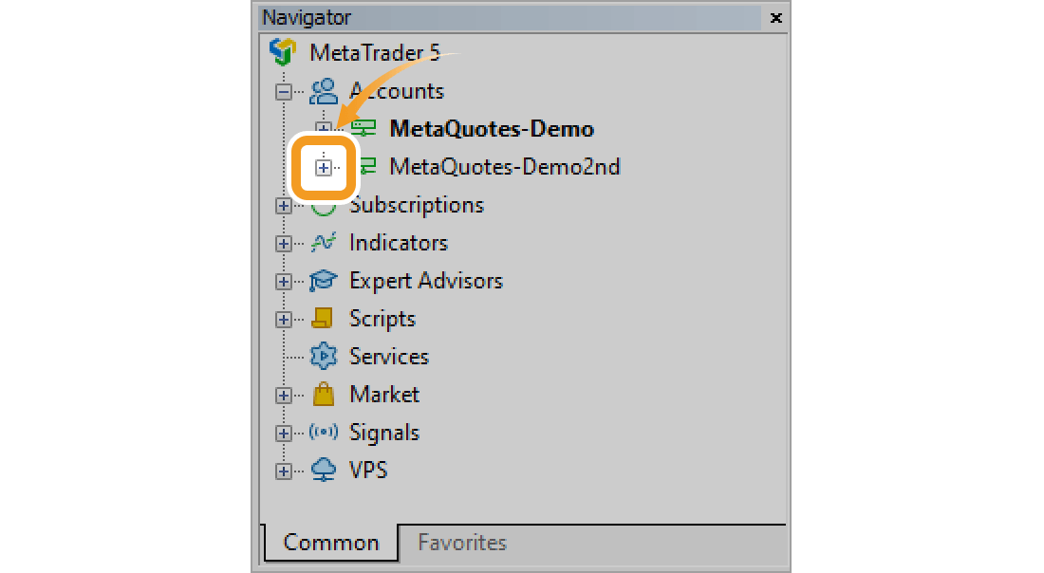Close the Navigator panel
The image size is (1044, 573).
click(775, 17)
